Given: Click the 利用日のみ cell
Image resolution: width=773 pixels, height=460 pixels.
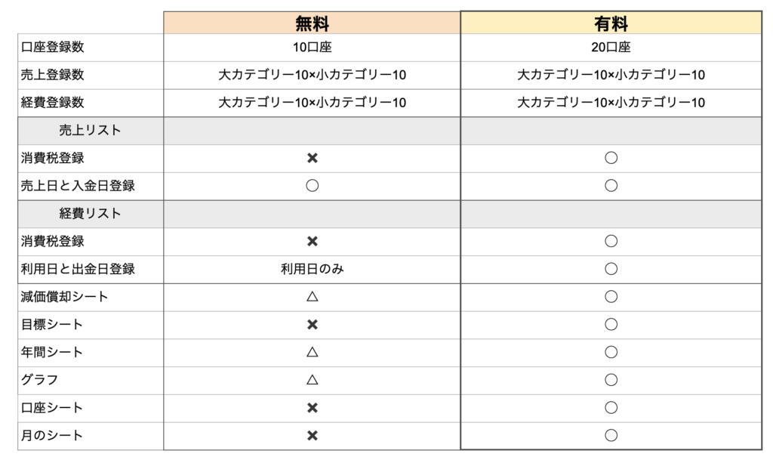Looking at the screenshot, I should tap(312, 269).
